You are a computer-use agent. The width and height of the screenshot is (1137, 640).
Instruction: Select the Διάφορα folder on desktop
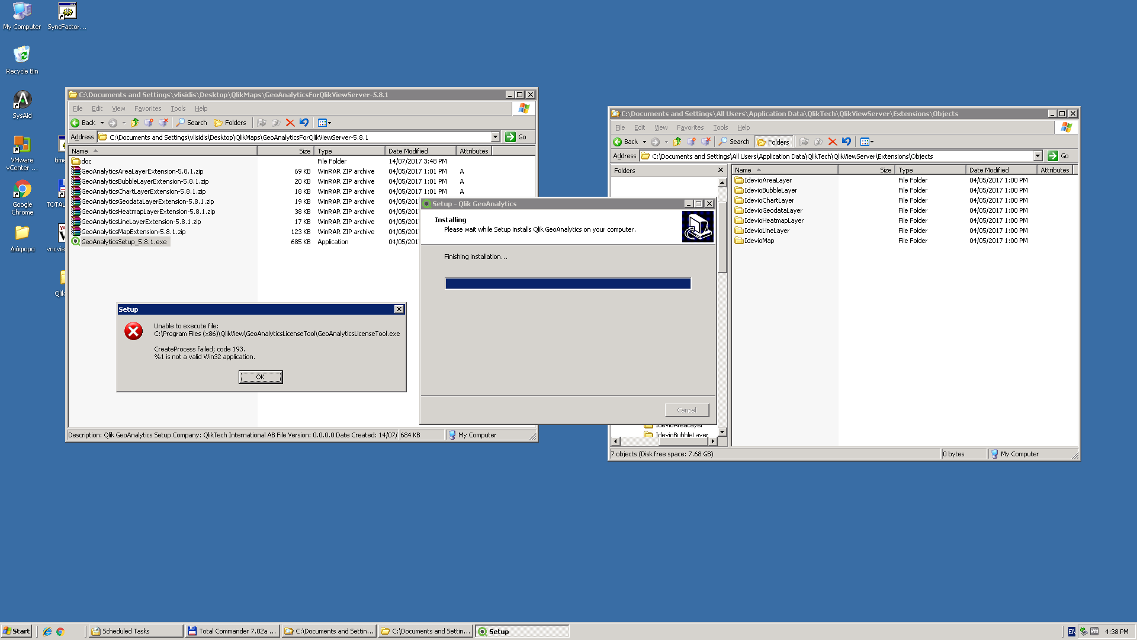pyautogui.click(x=22, y=239)
